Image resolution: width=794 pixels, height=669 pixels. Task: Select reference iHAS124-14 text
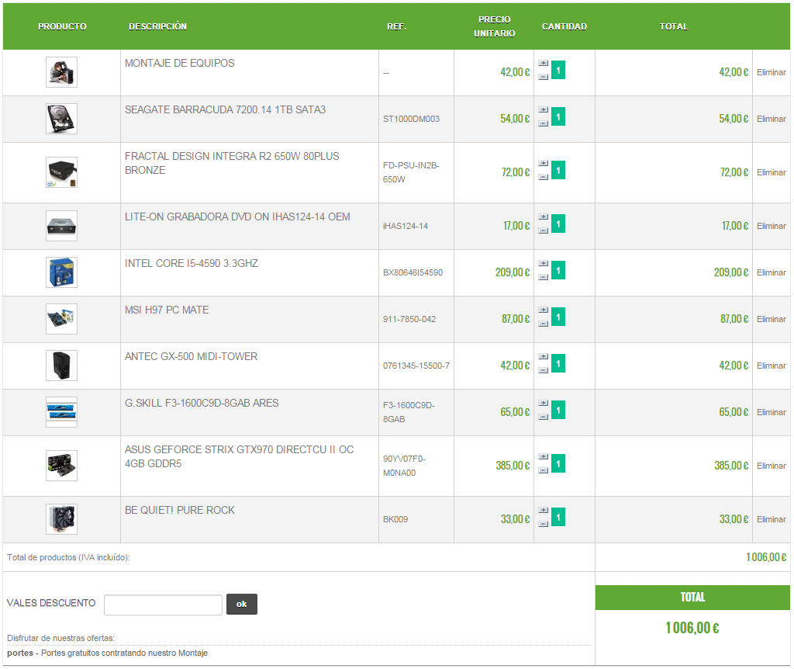tap(405, 226)
